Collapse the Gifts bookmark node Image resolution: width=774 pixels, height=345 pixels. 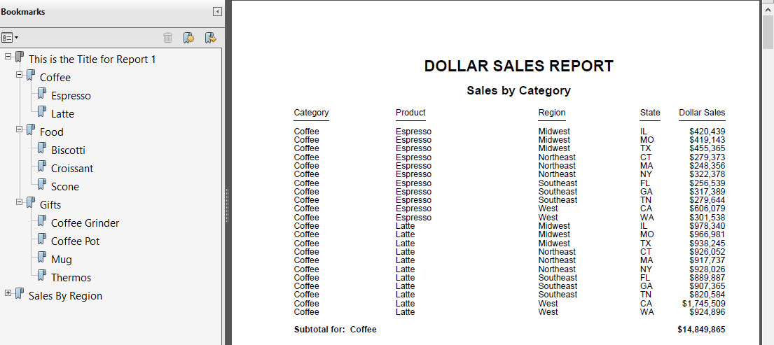[x=19, y=202]
